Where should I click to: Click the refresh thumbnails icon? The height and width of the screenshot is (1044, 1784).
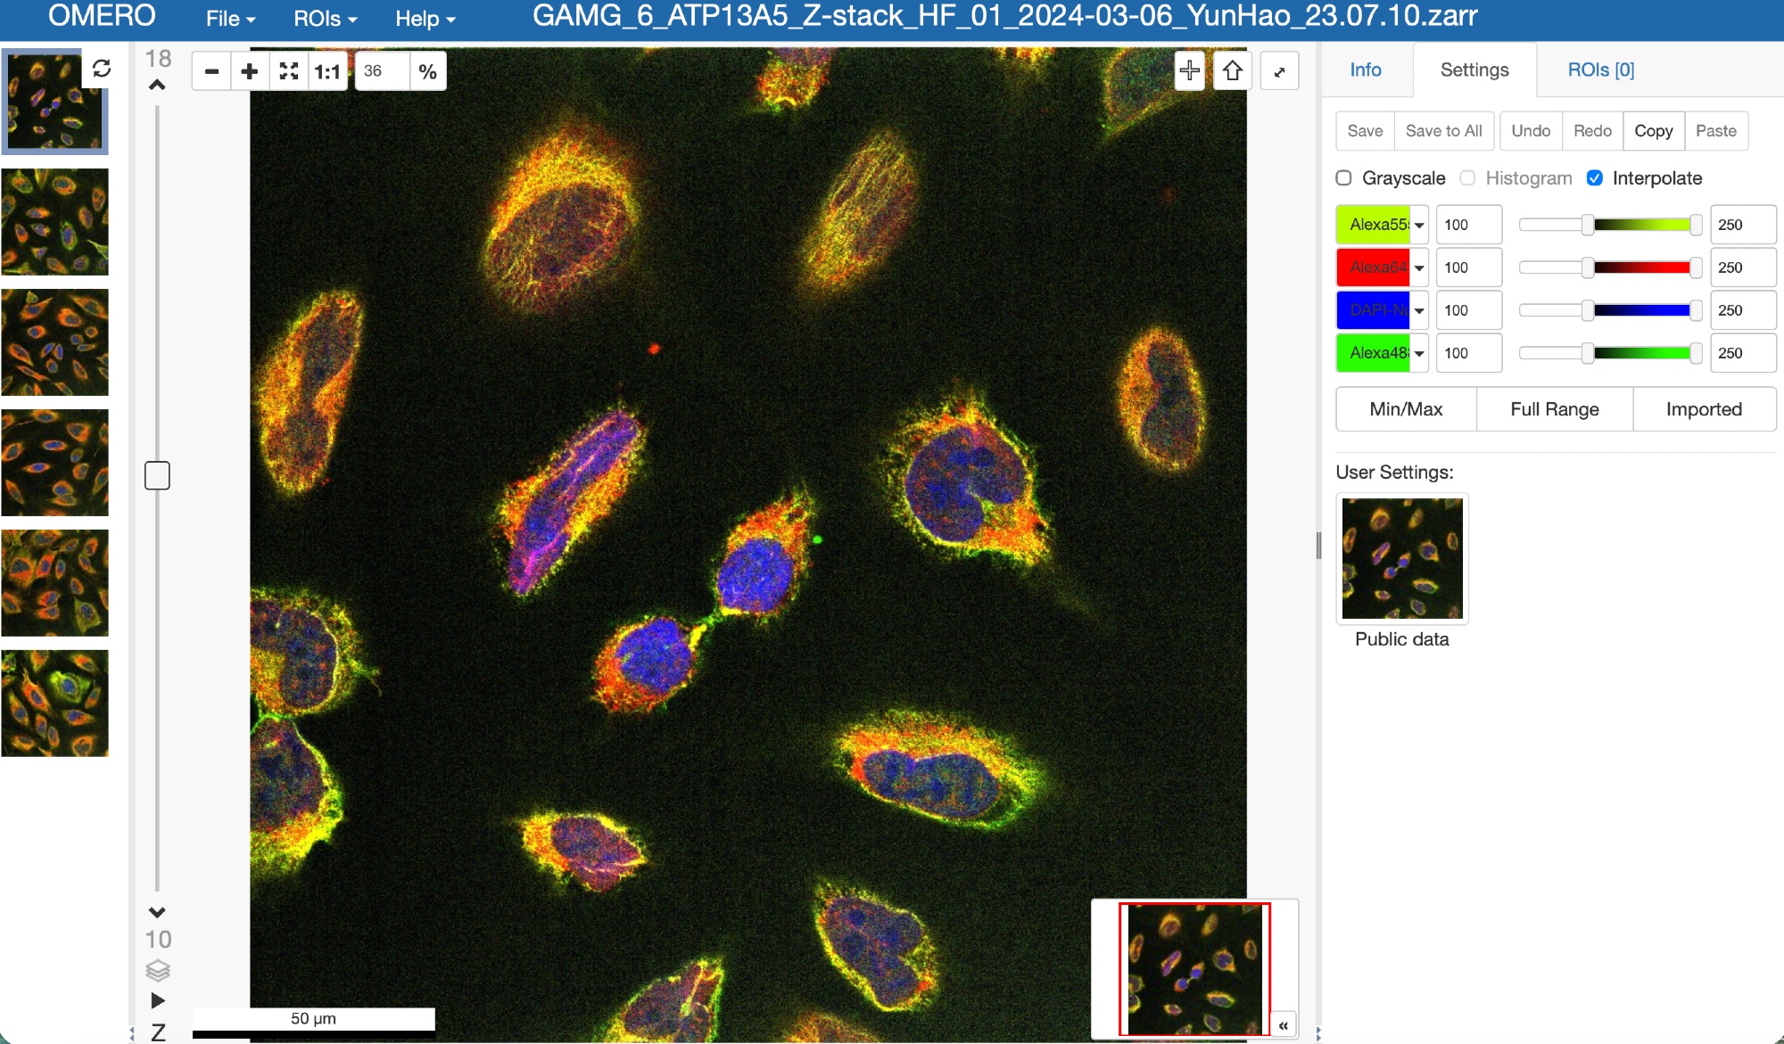click(x=102, y=69)
